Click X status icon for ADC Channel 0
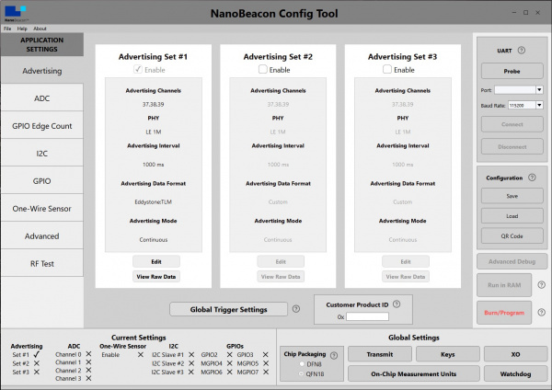This screenshot has height=390, width=552. pyautogui.click(x=88, y=354)
